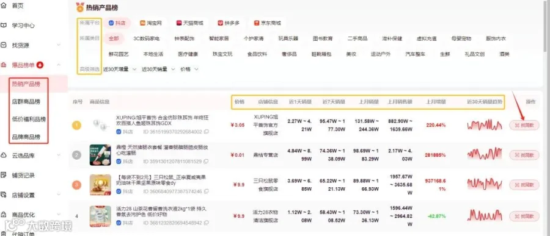Click the 爆品榜单 chart icon
550x236 pixels.
(4, 65)
